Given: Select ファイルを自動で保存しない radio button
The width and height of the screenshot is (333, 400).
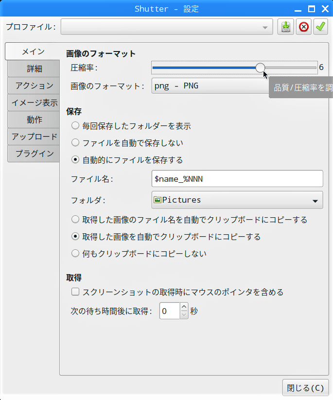Looking at the screenshot, I should pyautogui.click(x=75, y=142).
